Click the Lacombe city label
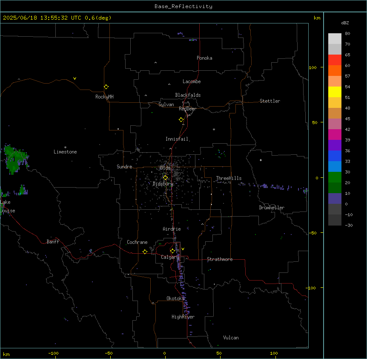Image resolution: width=367 pixels, height=359 pixels. coord(192,81)
